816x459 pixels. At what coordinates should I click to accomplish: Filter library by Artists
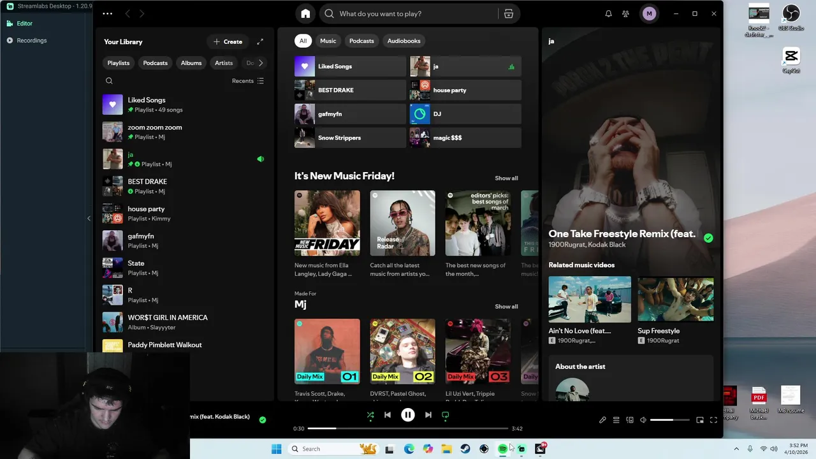tap(224, 63)
